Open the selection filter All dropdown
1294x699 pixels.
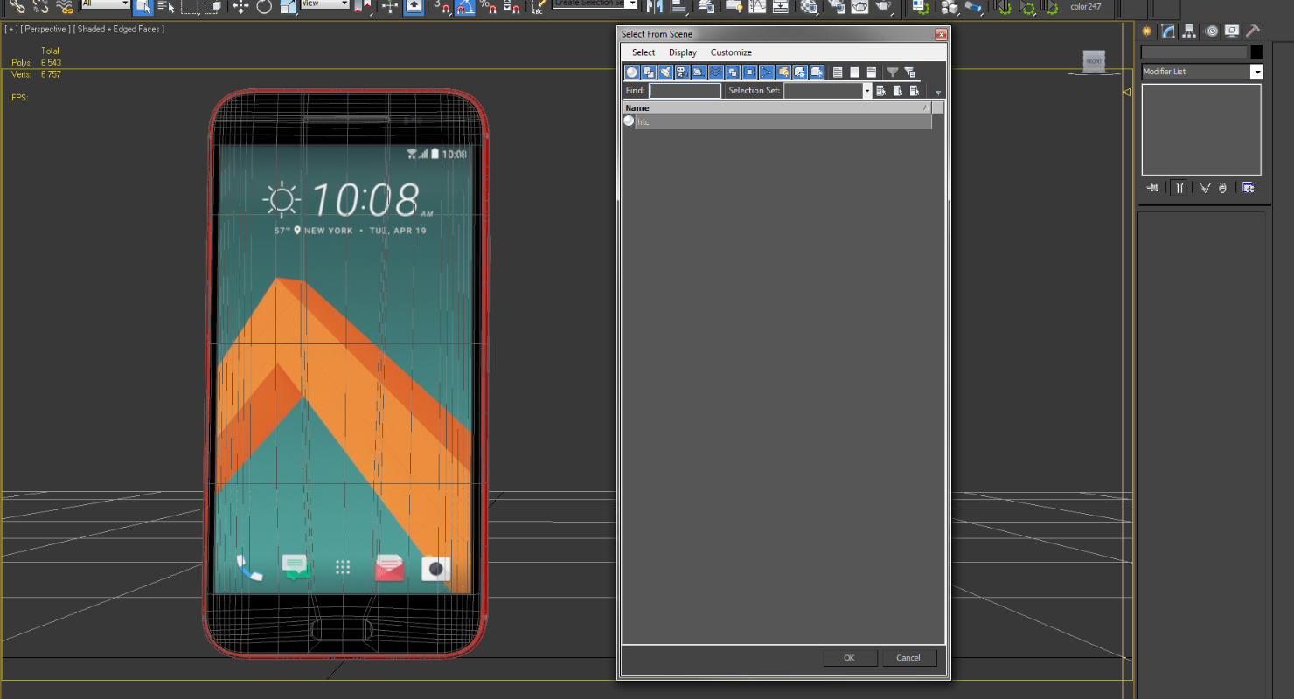[105, 4]
